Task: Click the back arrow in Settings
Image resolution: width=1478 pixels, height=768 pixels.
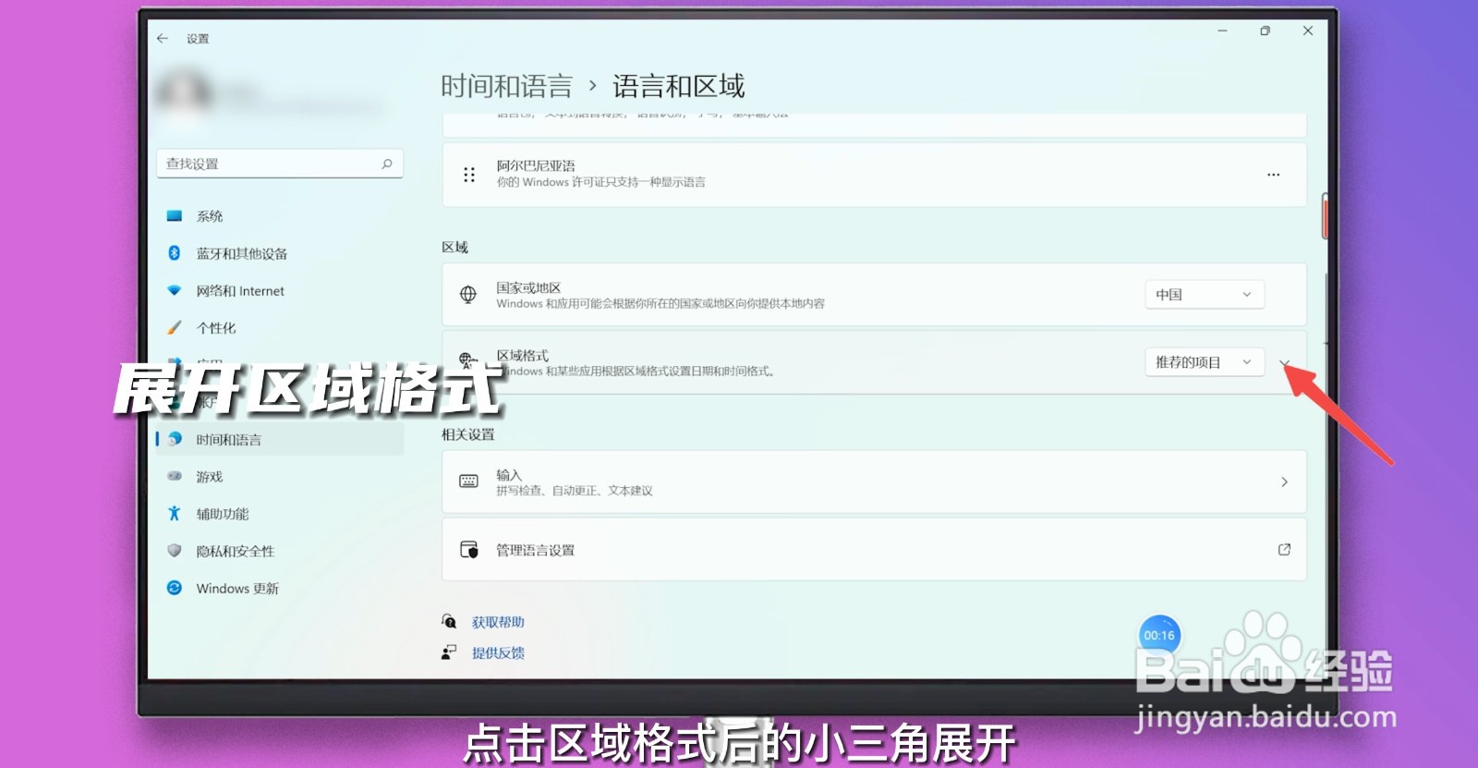Action: [163, 38]
